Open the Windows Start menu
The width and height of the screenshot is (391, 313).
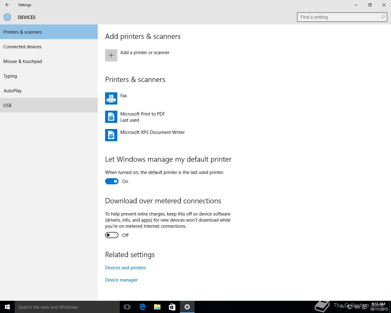coord(7,307)
